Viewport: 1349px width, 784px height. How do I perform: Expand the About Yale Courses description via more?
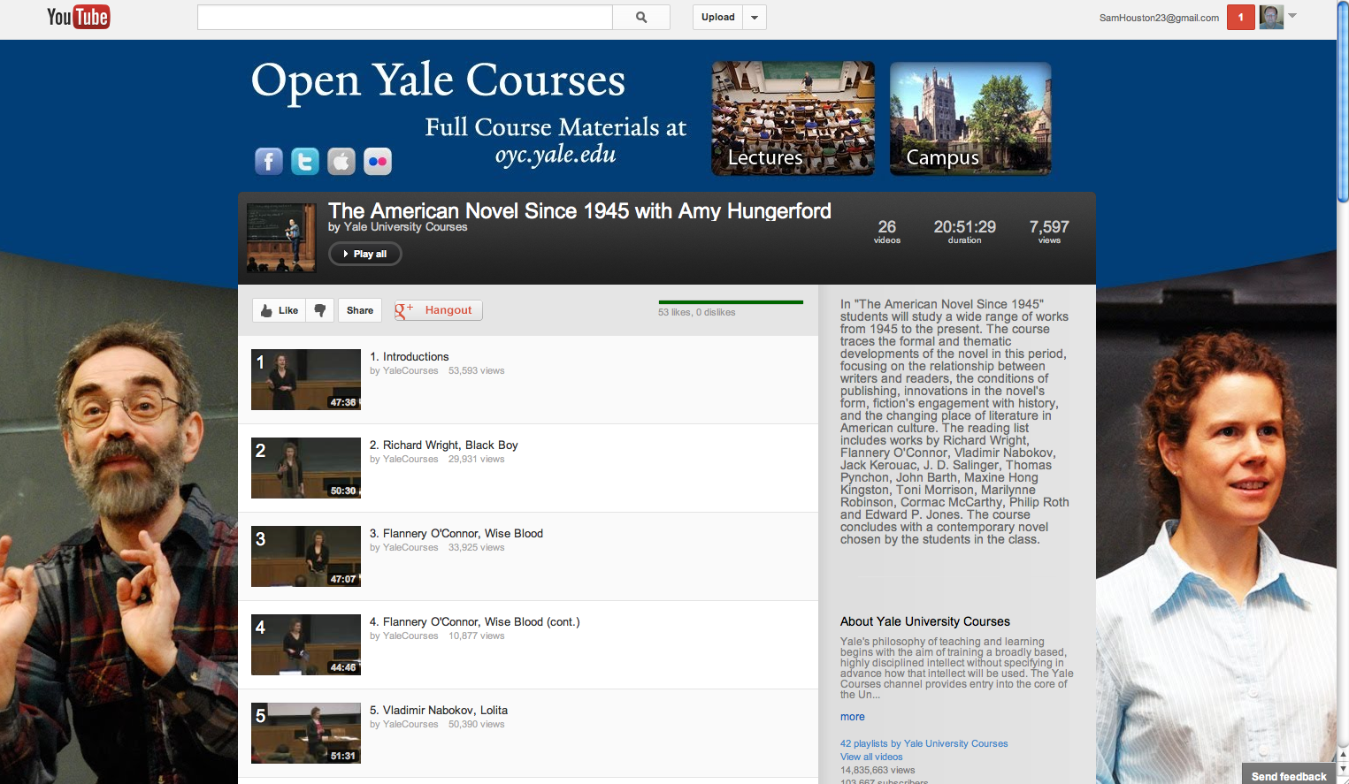851,716
